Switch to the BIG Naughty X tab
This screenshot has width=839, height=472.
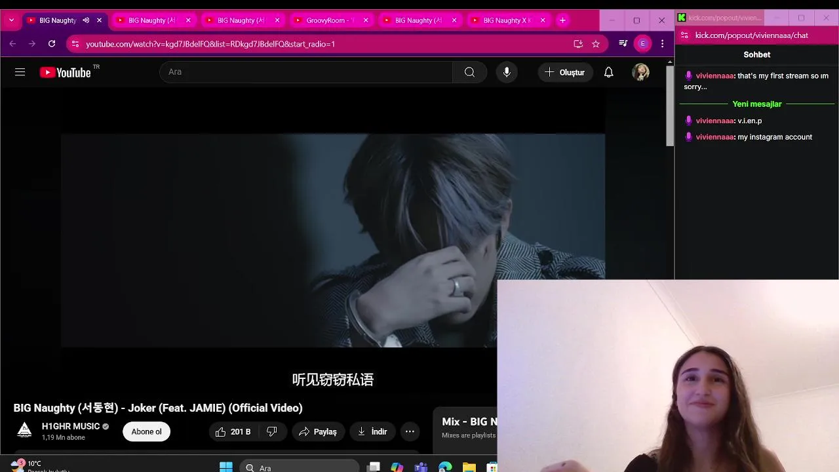click(x=506, y=20)
